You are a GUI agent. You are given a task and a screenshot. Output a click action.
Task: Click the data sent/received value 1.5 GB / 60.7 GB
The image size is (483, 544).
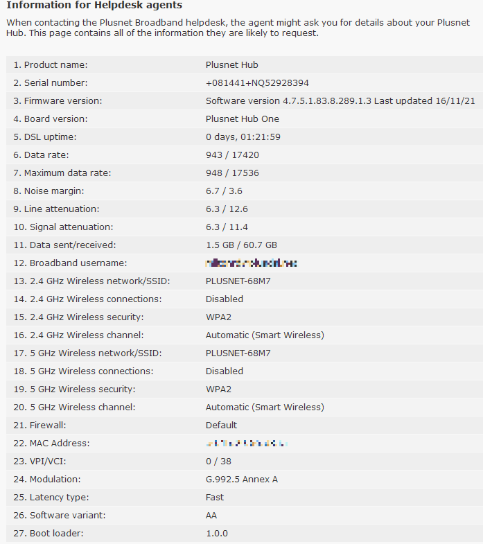tap(241, 245)
